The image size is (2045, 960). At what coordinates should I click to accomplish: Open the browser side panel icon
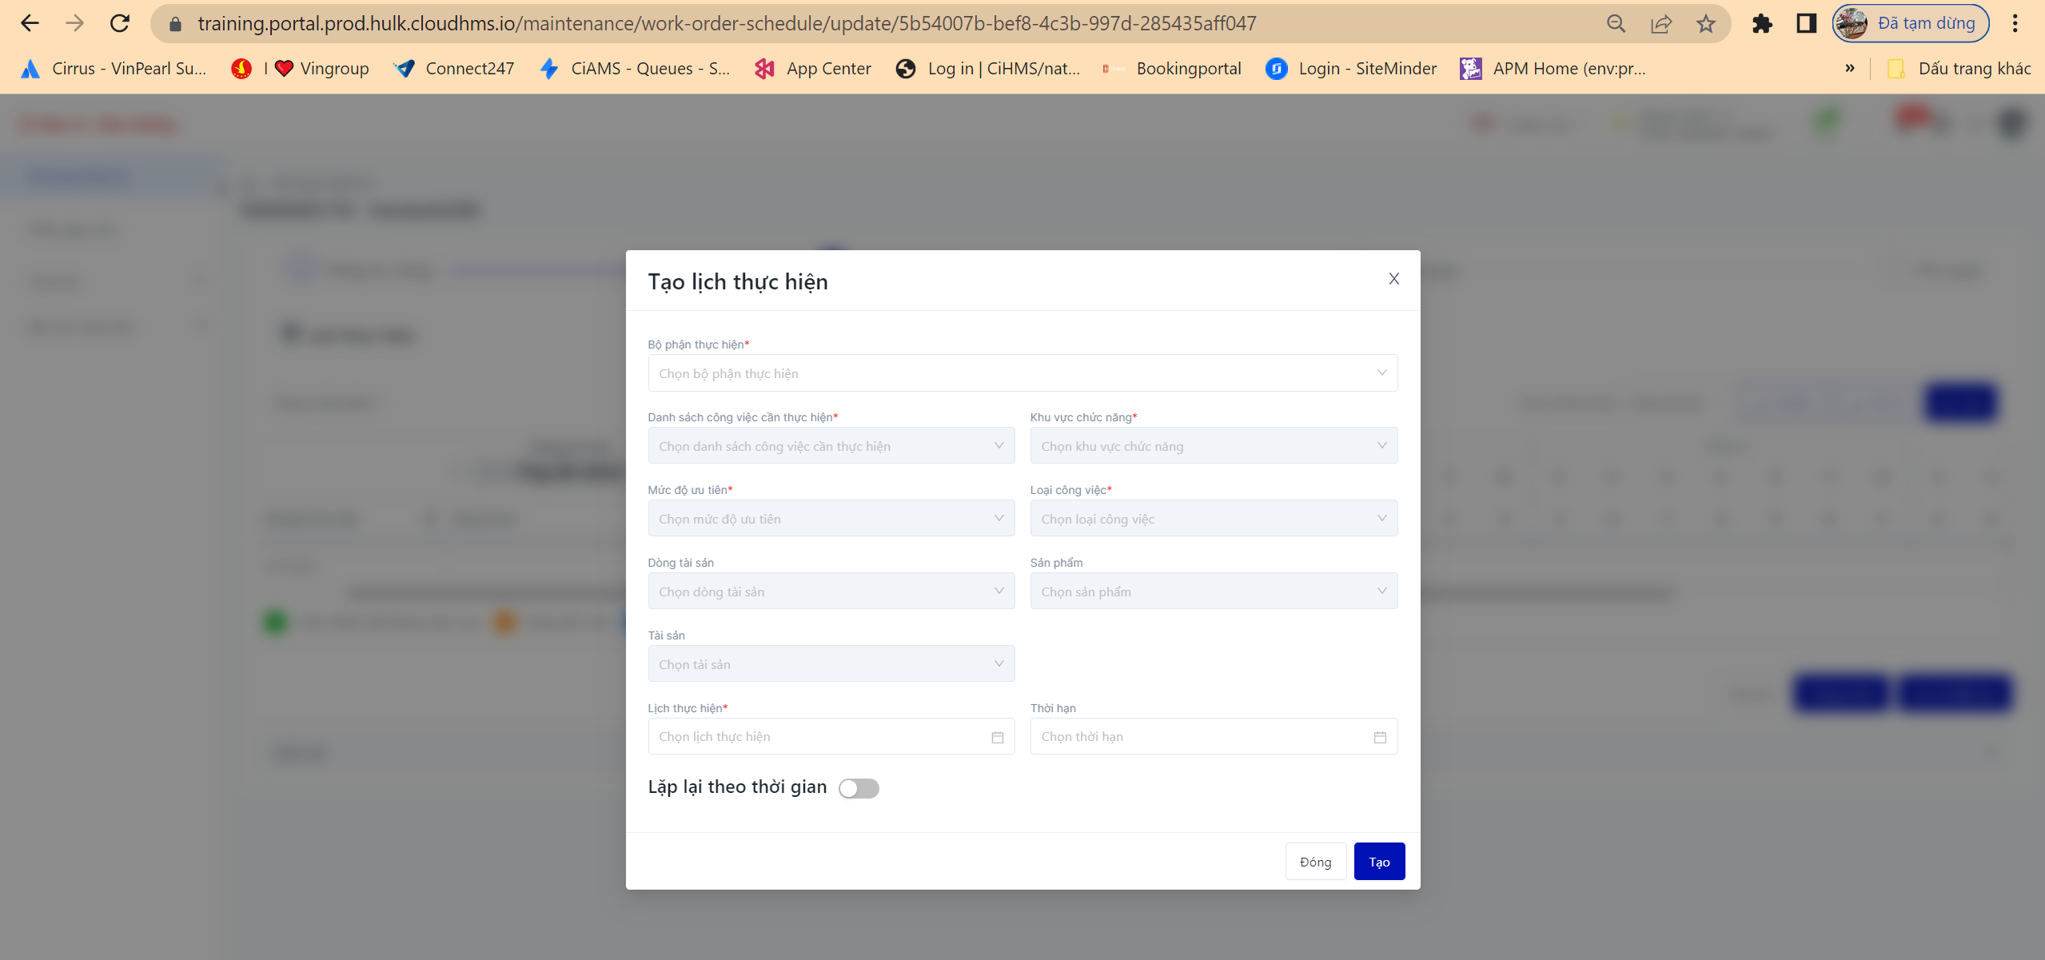[x=1806, y=23]
